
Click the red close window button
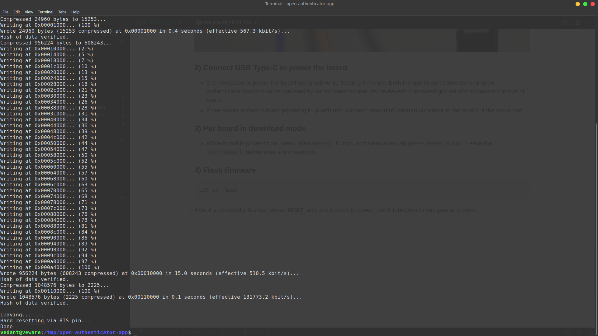pyautogui.click(x=593, y=4)
